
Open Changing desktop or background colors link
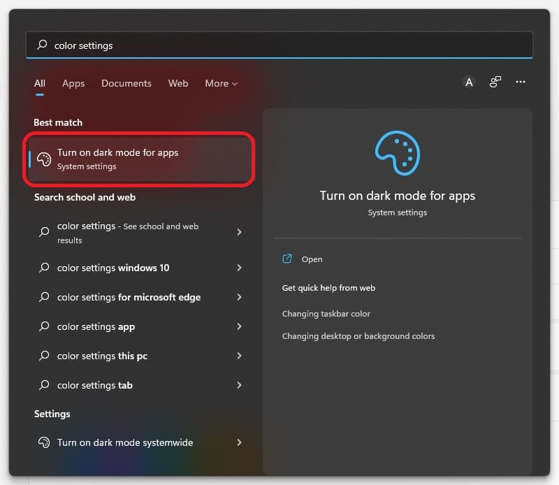tap(358, 336)
